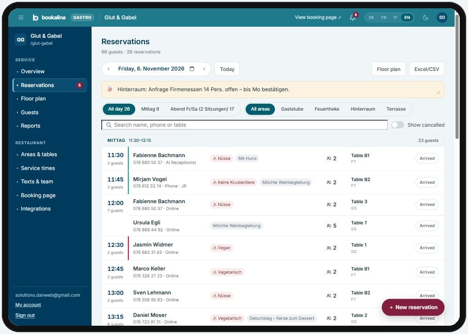Open Overview in sidebar
The width and height of the screenshot is (468, 334).
[x=50, y=71]
